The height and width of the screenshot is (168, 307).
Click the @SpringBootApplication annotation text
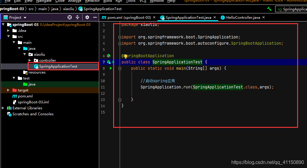[148, 56]
